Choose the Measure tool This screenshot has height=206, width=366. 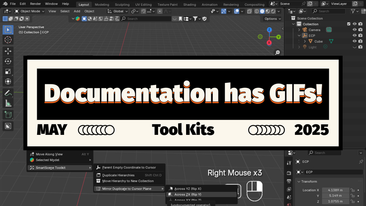coord(8,103)
